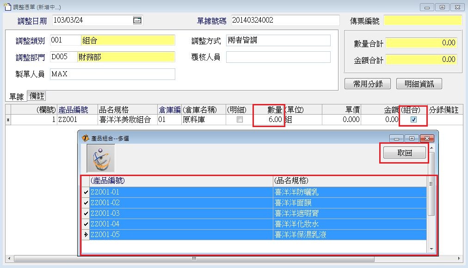Screen dimensions: 468x268
Task: Click the 覆核人員 input field
Action: pyautogui.click(x=278, y=57)
